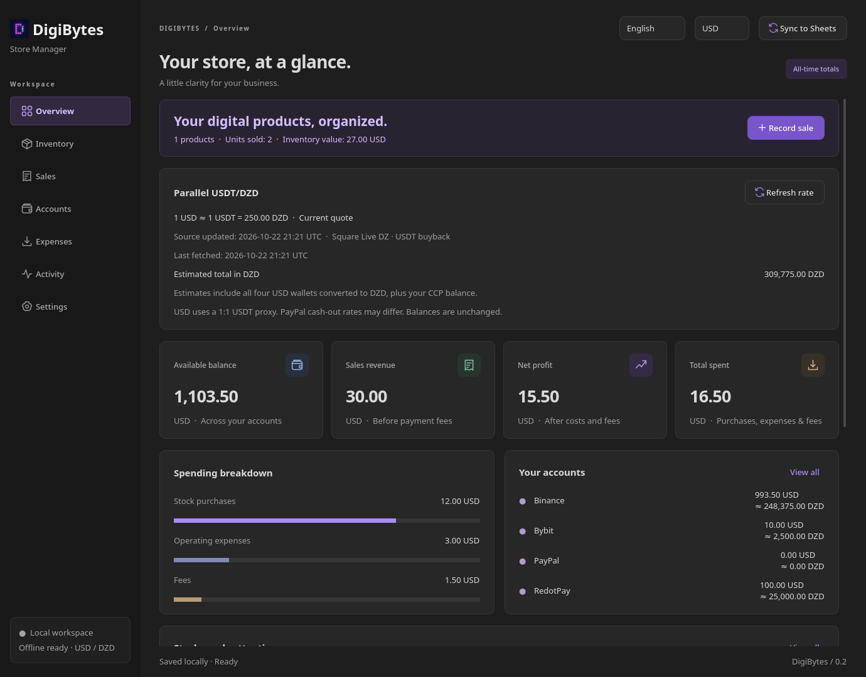The height and width of the screenshot is (677, 866).
Task: Click the Sales receipt icon in sidebar
Action: coord(27,176)
